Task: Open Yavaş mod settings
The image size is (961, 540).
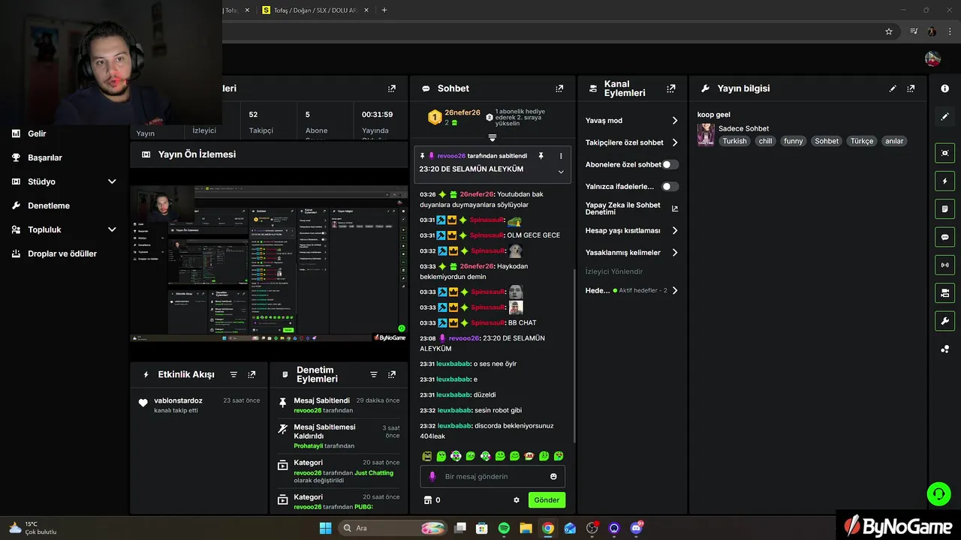Action: tap(631, 121)
